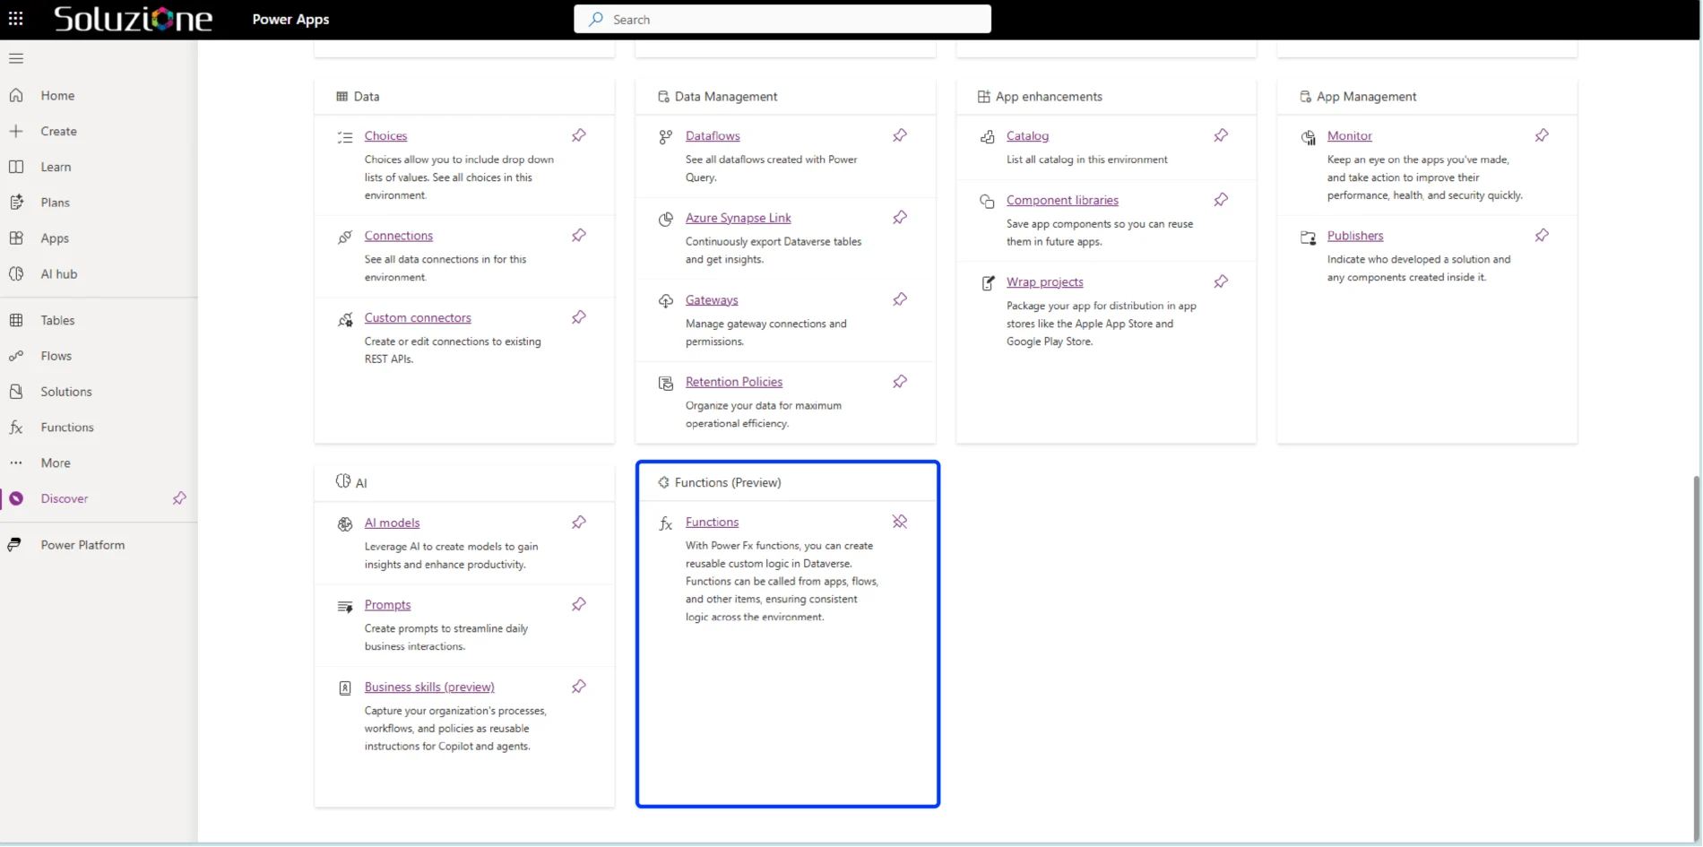
Task: Pin the Wrap projects item
Action: (1221, 281)
